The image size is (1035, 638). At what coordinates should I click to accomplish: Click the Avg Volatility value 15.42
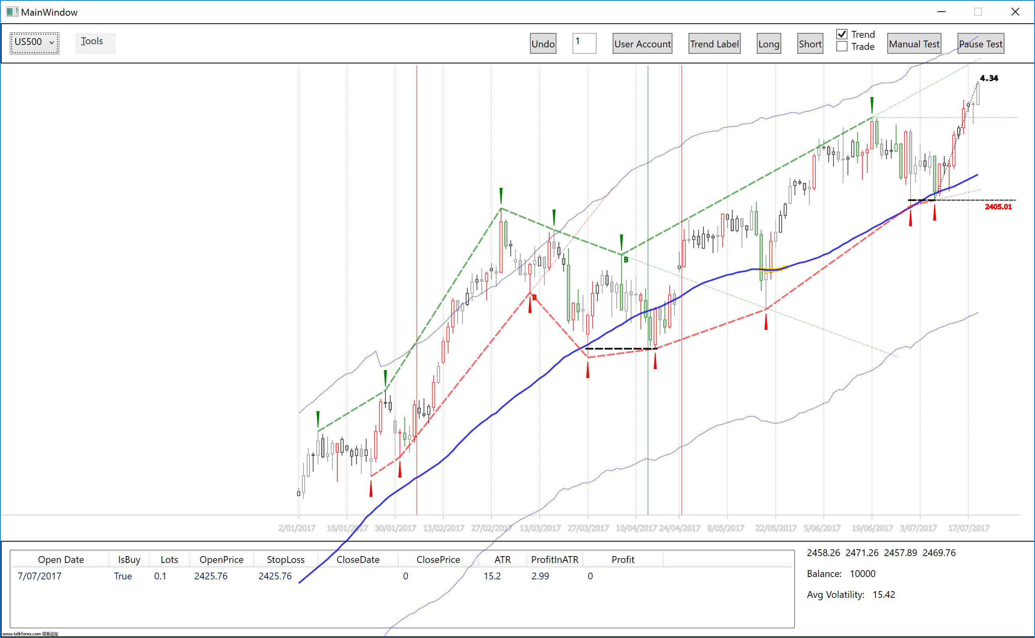tap(884, 595)
